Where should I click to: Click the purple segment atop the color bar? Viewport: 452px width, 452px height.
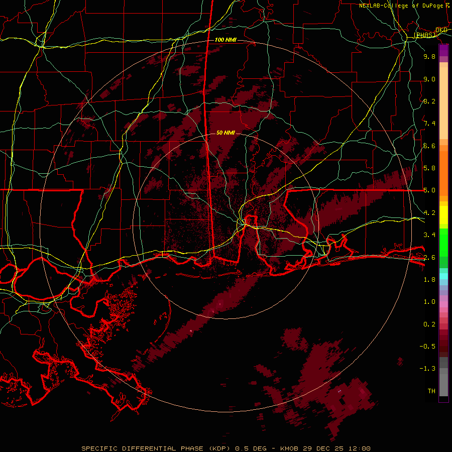coord(443,50)
